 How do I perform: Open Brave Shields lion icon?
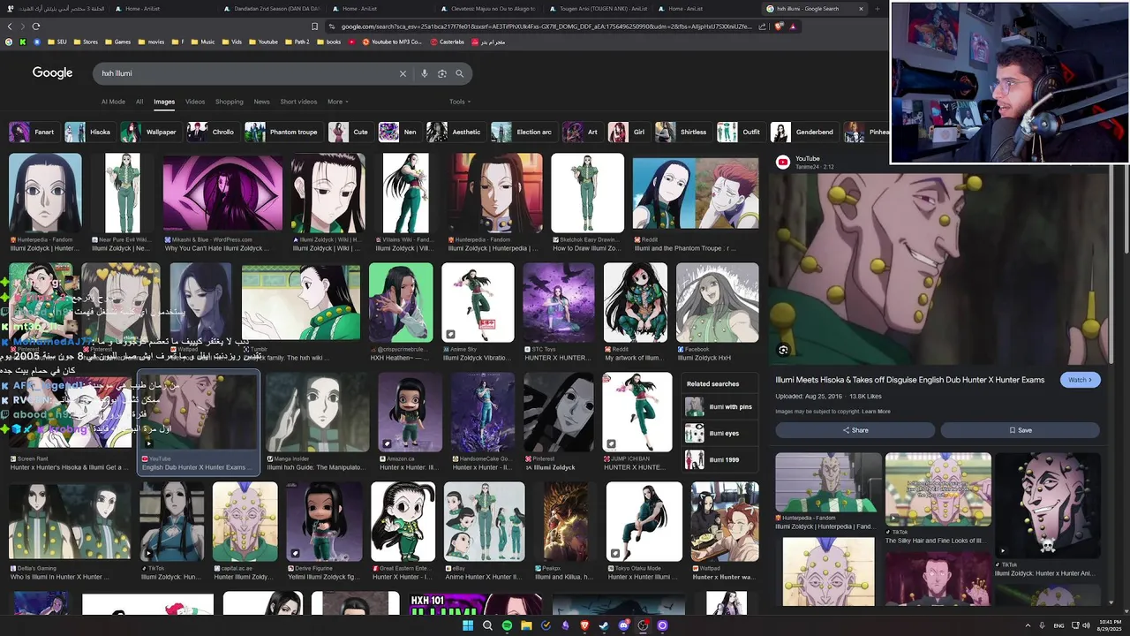point(779,26)
